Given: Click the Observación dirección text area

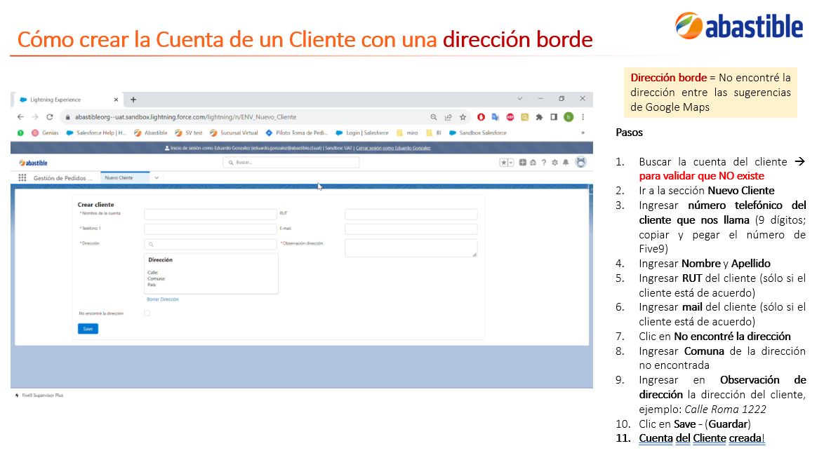Looking at the screenshot, I should pyautogui.click(x=411, y=248).
